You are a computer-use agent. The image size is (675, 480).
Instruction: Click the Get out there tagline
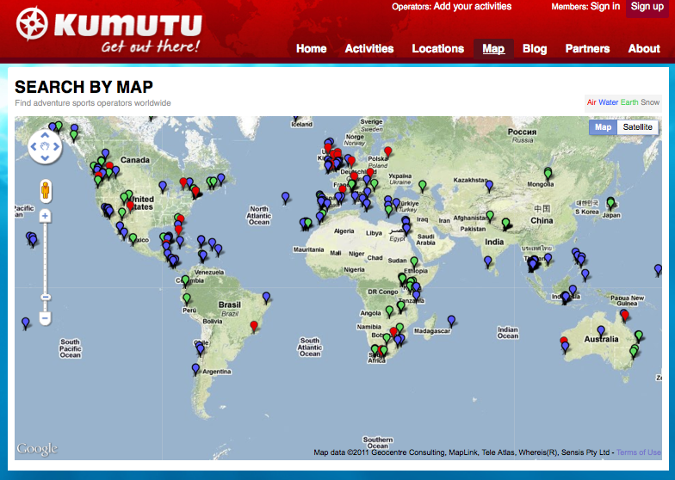click(150, 46)
